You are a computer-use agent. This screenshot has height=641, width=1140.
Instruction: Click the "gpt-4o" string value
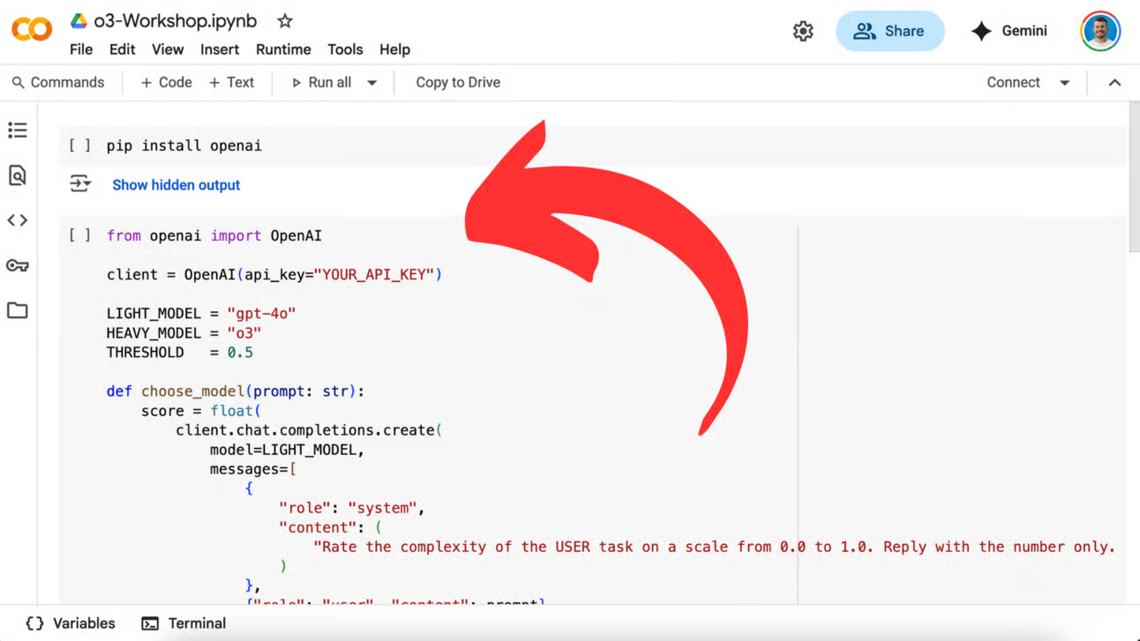[x=261, y=313]
